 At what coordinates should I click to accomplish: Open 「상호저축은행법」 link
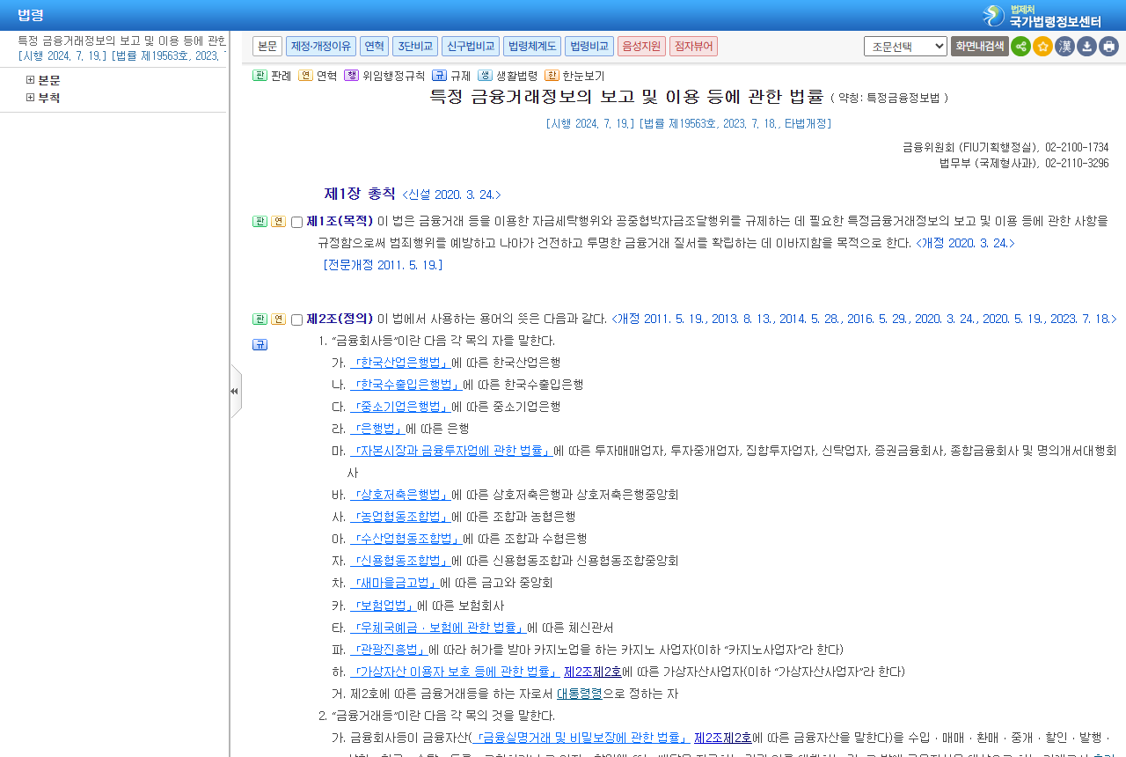coord(400,495)
